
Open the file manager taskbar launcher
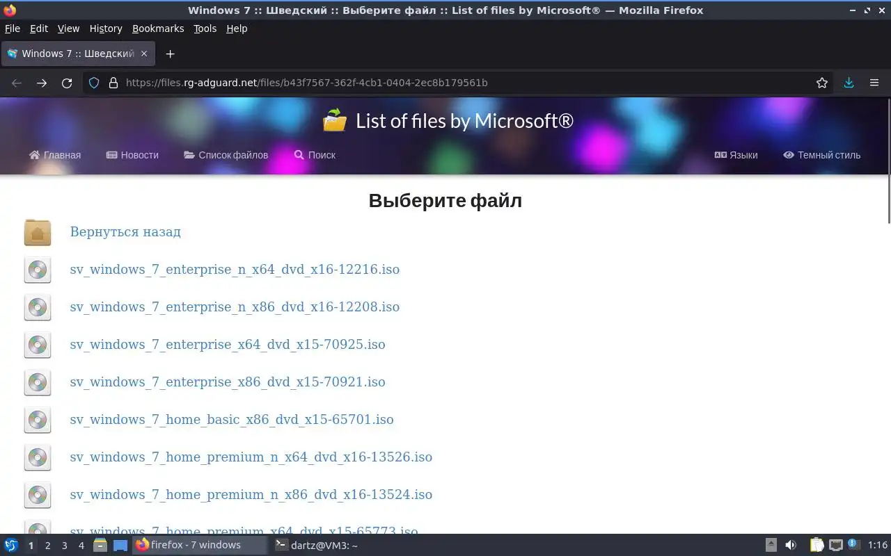coord(100,545)
